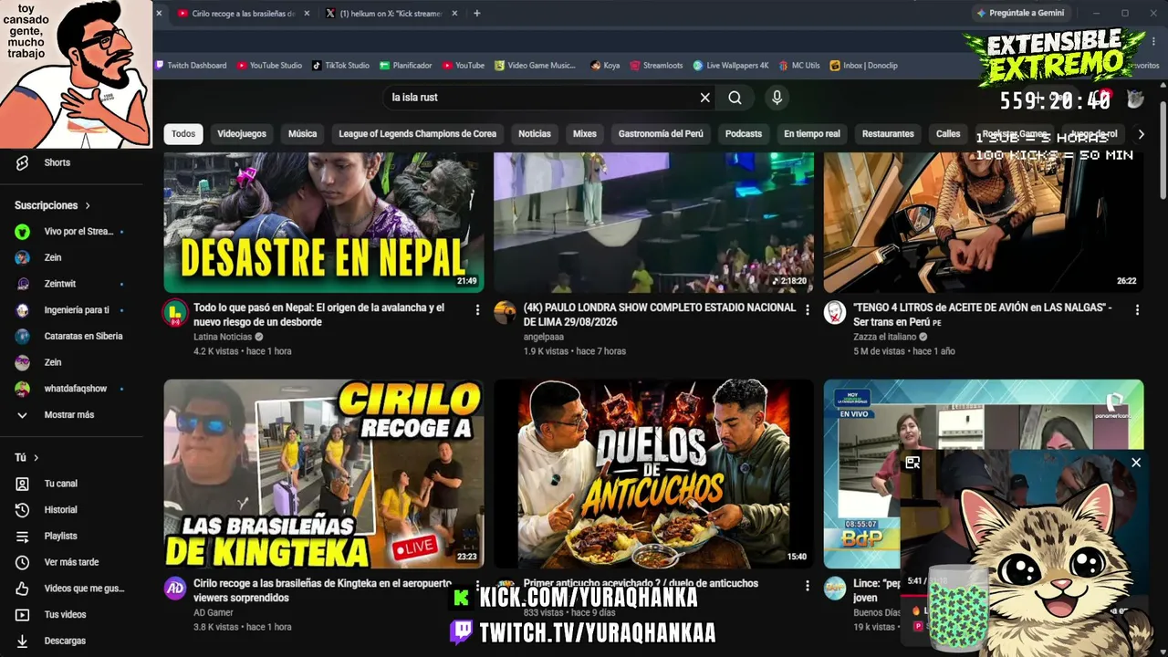The height and width of the screenshot is (657, 1168).
Task: Open the Inbox | Donoclip bookmark
Action: (x=863, y=66)
